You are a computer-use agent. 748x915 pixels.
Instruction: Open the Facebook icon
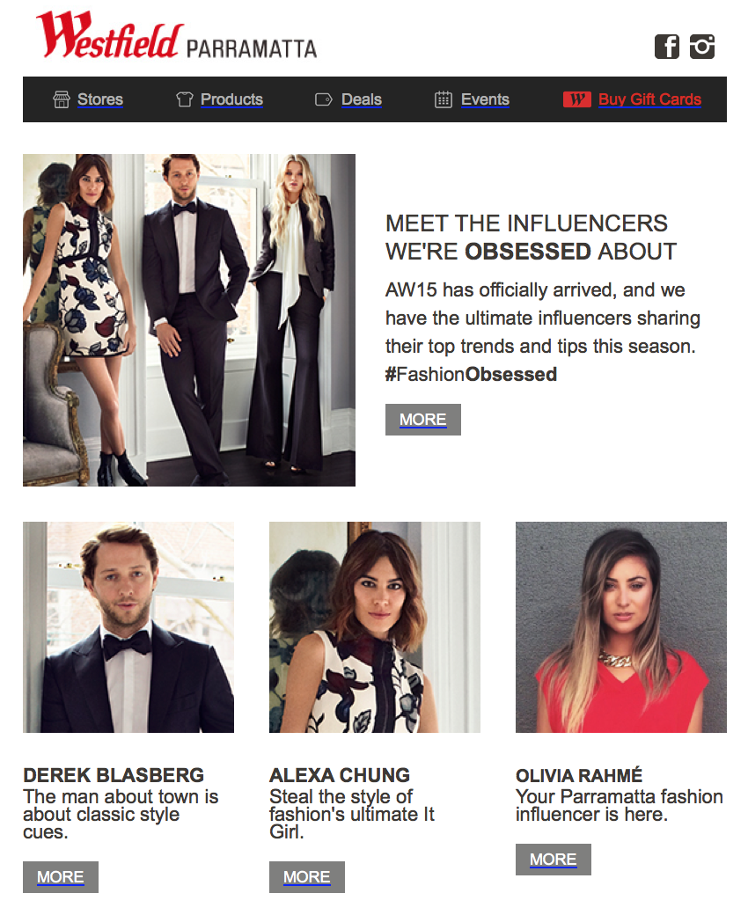pos(666,47)
